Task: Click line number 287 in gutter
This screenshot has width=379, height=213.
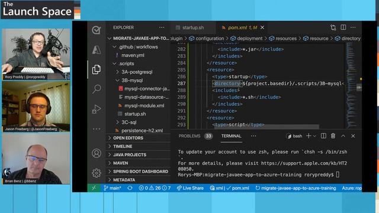Action: (x=182, y=83)
